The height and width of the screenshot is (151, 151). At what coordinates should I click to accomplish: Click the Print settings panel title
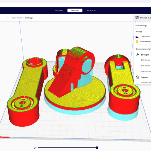point(141,26)
